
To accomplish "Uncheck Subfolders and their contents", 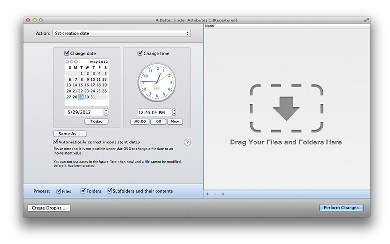I will 110,191.
